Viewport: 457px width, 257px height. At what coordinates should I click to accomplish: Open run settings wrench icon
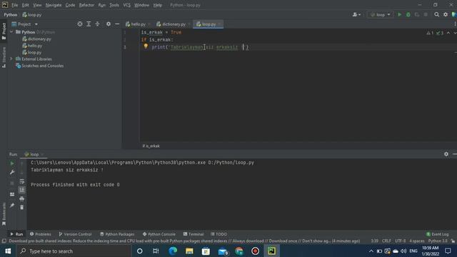coord(12,173)
